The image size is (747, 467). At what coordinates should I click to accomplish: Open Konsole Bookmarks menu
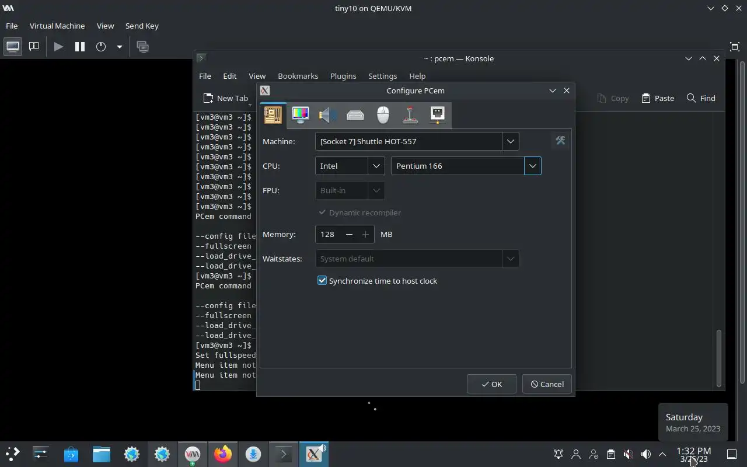click(298, 76)
